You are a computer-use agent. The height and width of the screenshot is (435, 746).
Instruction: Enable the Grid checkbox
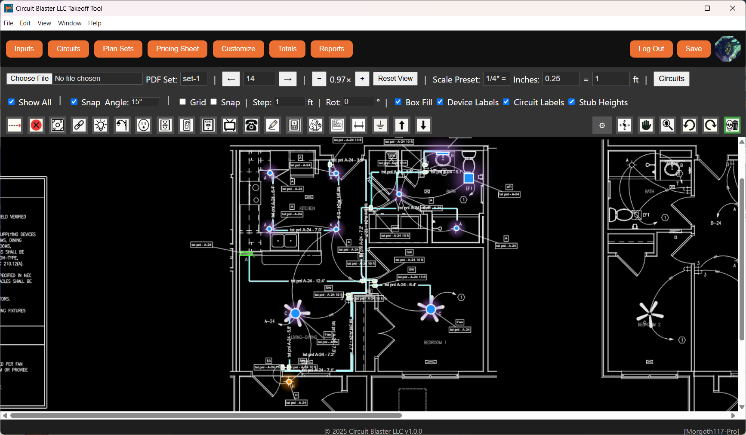coord(183,102)
